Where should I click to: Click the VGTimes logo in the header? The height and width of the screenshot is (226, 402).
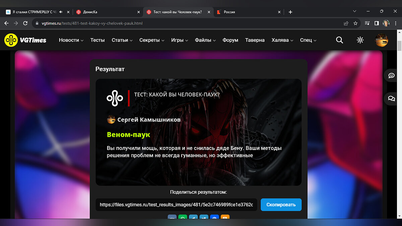click(x=25, y=40)
